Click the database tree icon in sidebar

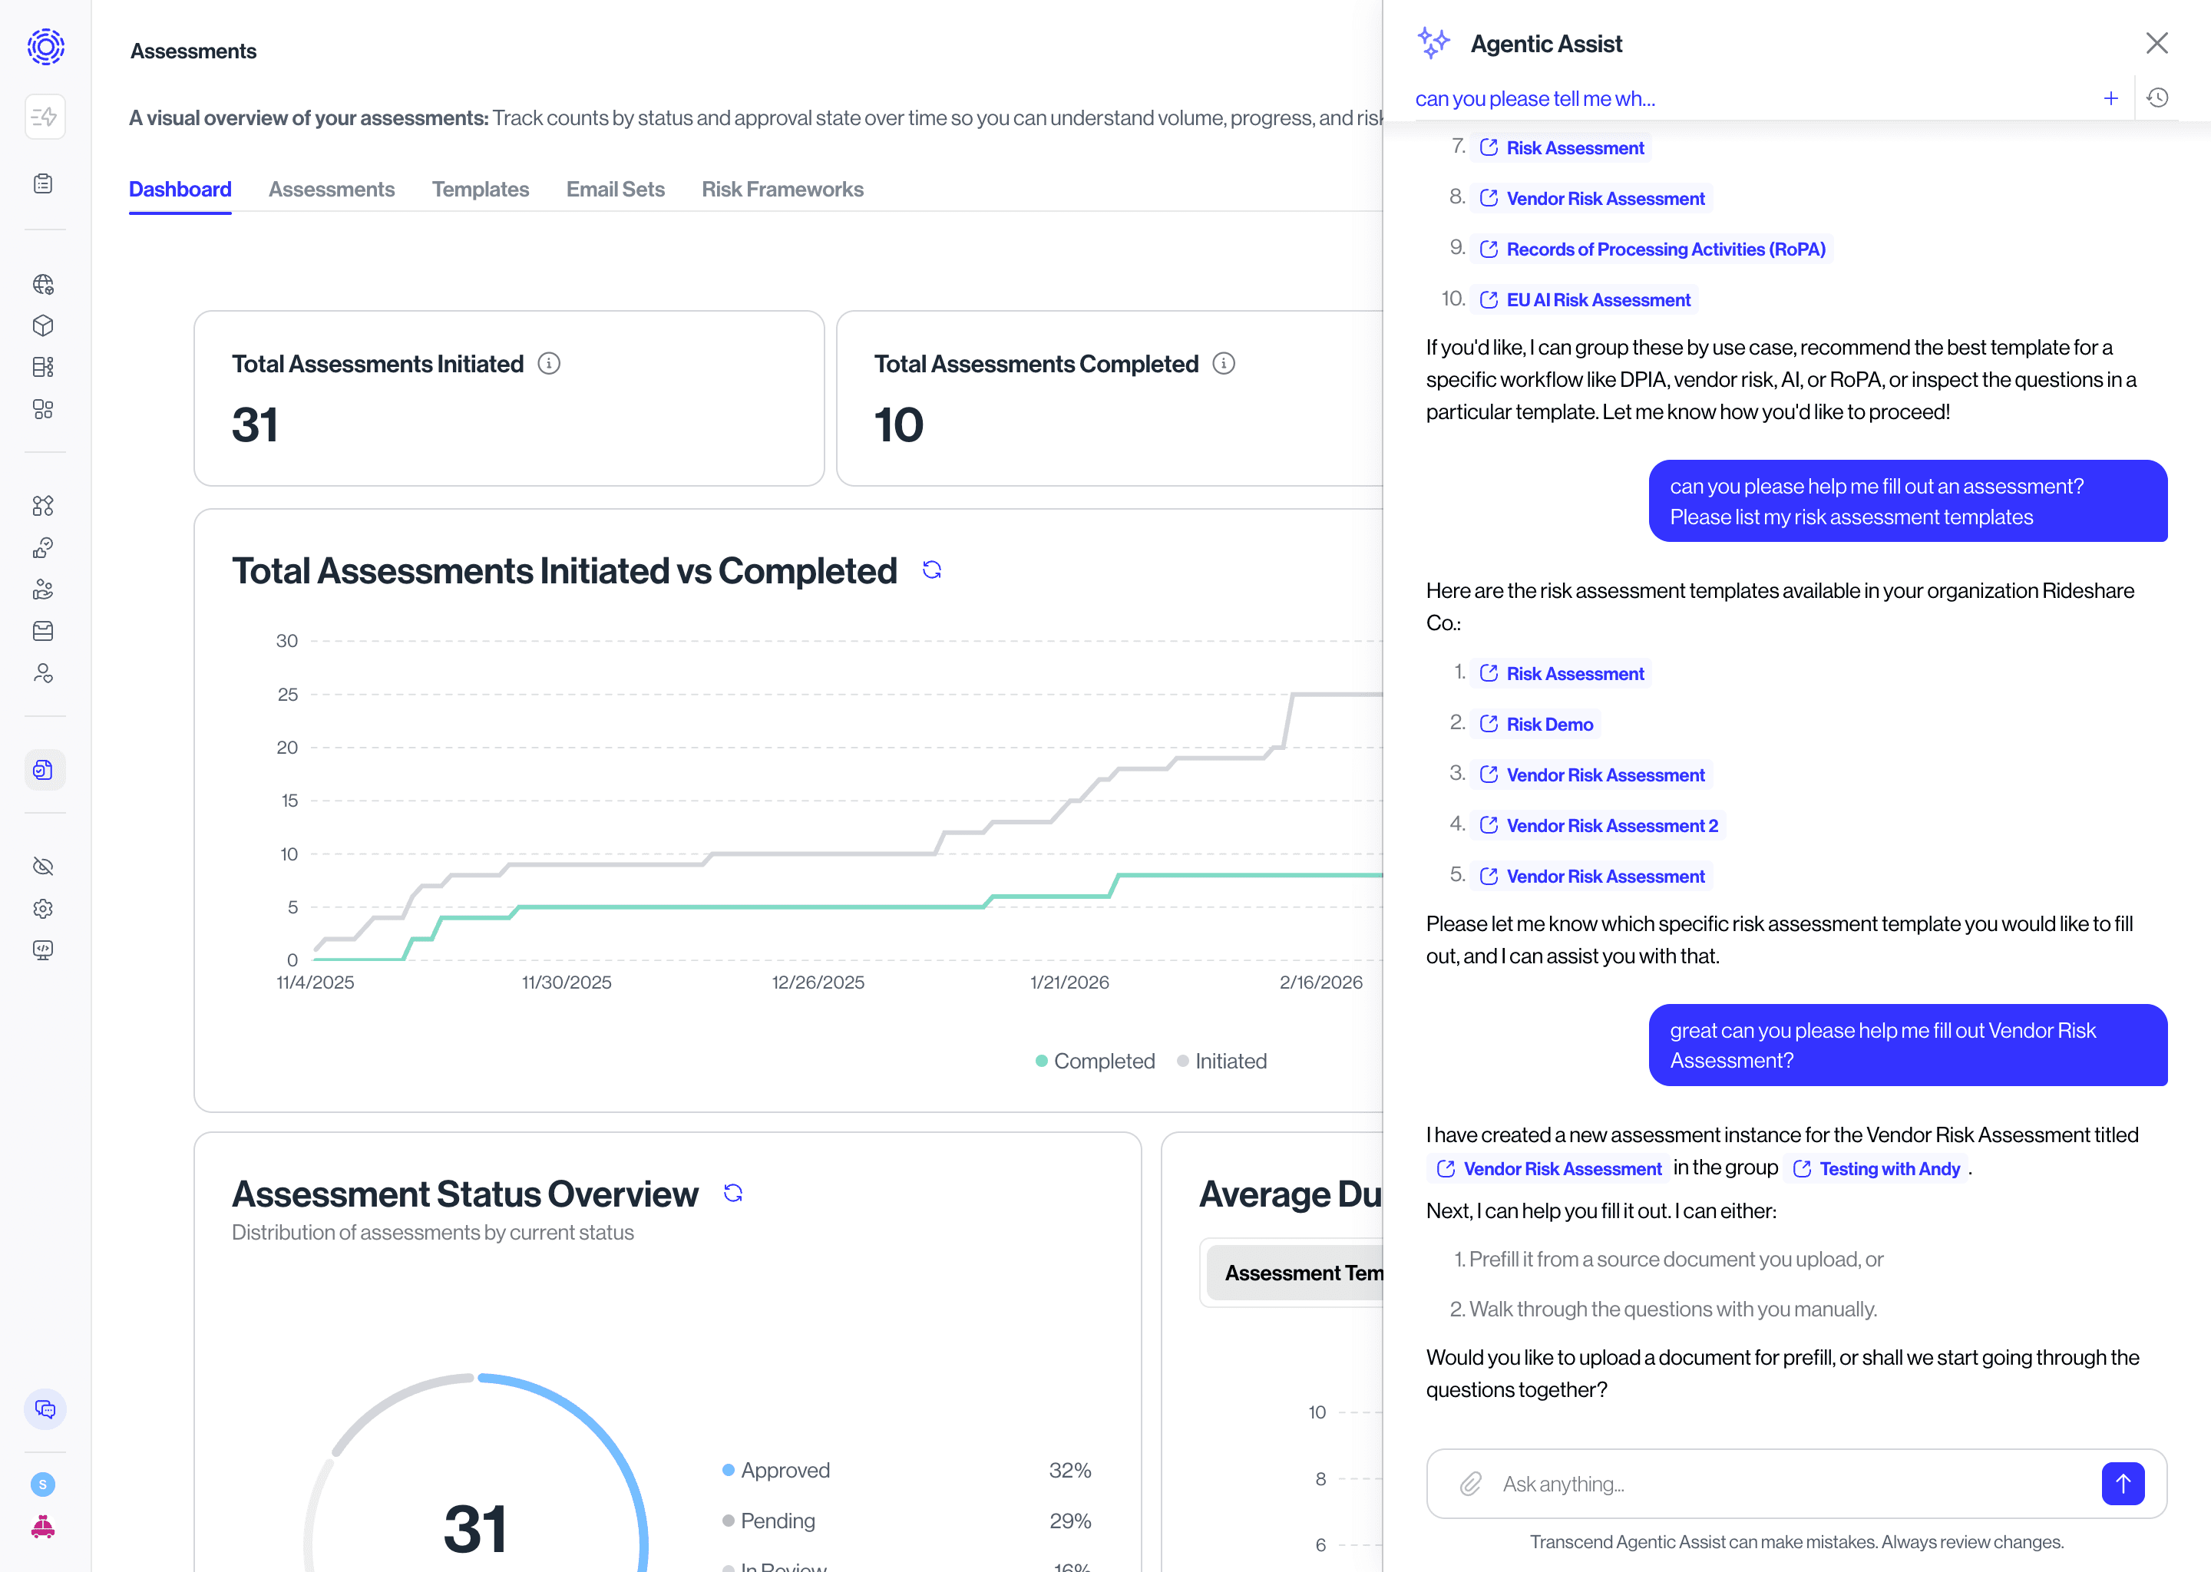[44, 367]
